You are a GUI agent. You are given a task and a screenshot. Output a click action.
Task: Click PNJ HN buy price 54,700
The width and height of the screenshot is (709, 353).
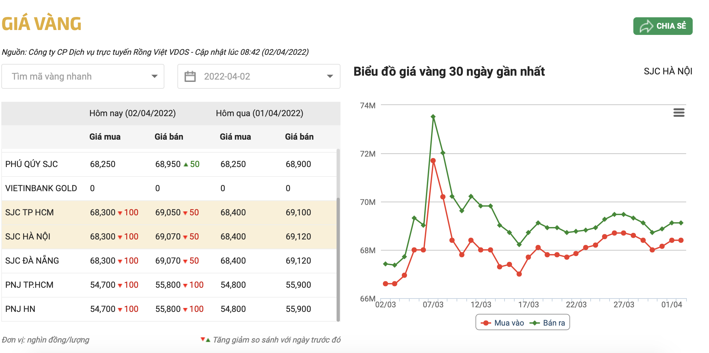click(x=103, y=309)
